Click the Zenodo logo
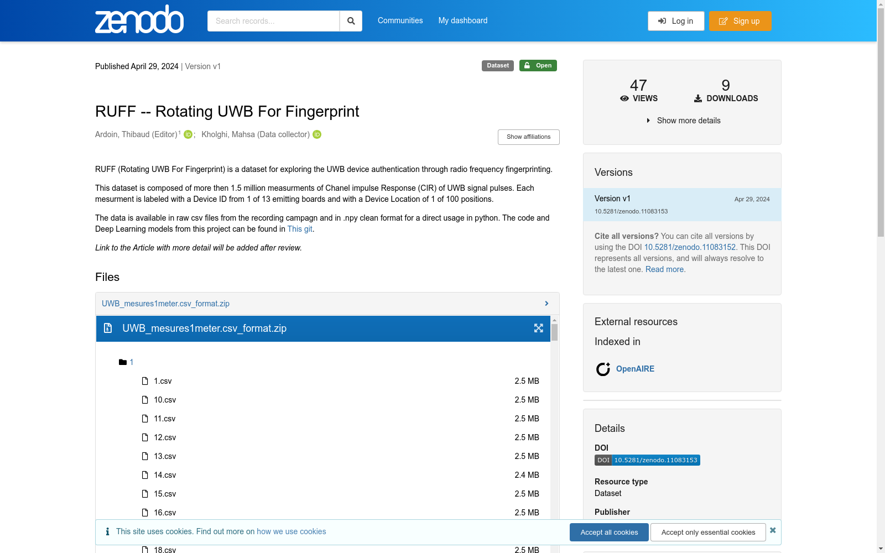The width and height of the screenshot is (885, 553). click(x=139, y=20)
